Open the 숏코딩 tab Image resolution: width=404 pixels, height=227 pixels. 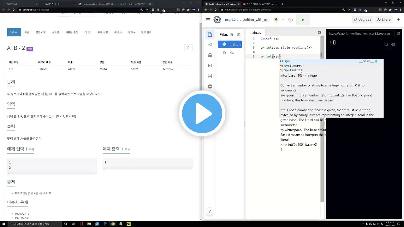pos(55,32)
